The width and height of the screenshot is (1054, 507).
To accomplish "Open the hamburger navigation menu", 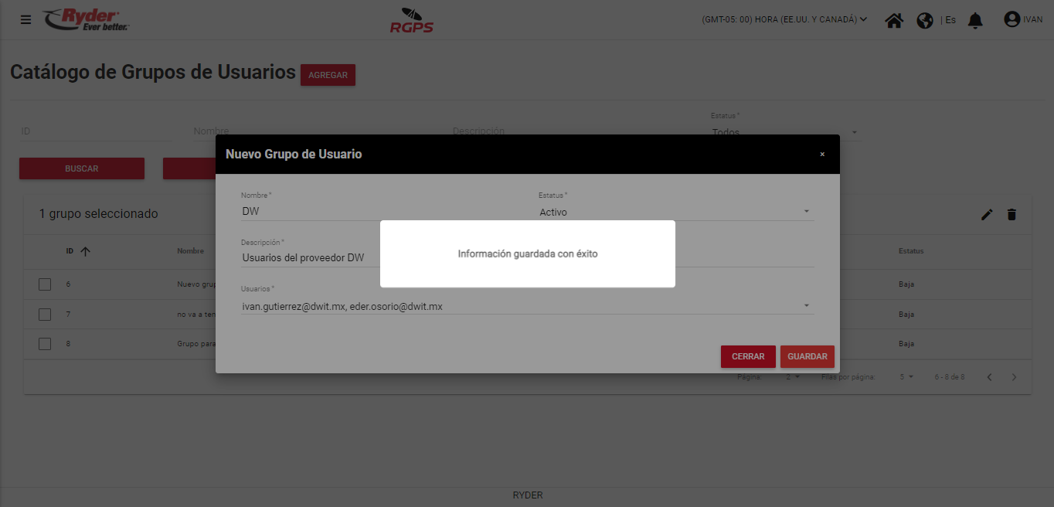I will [x=26, y=19].
